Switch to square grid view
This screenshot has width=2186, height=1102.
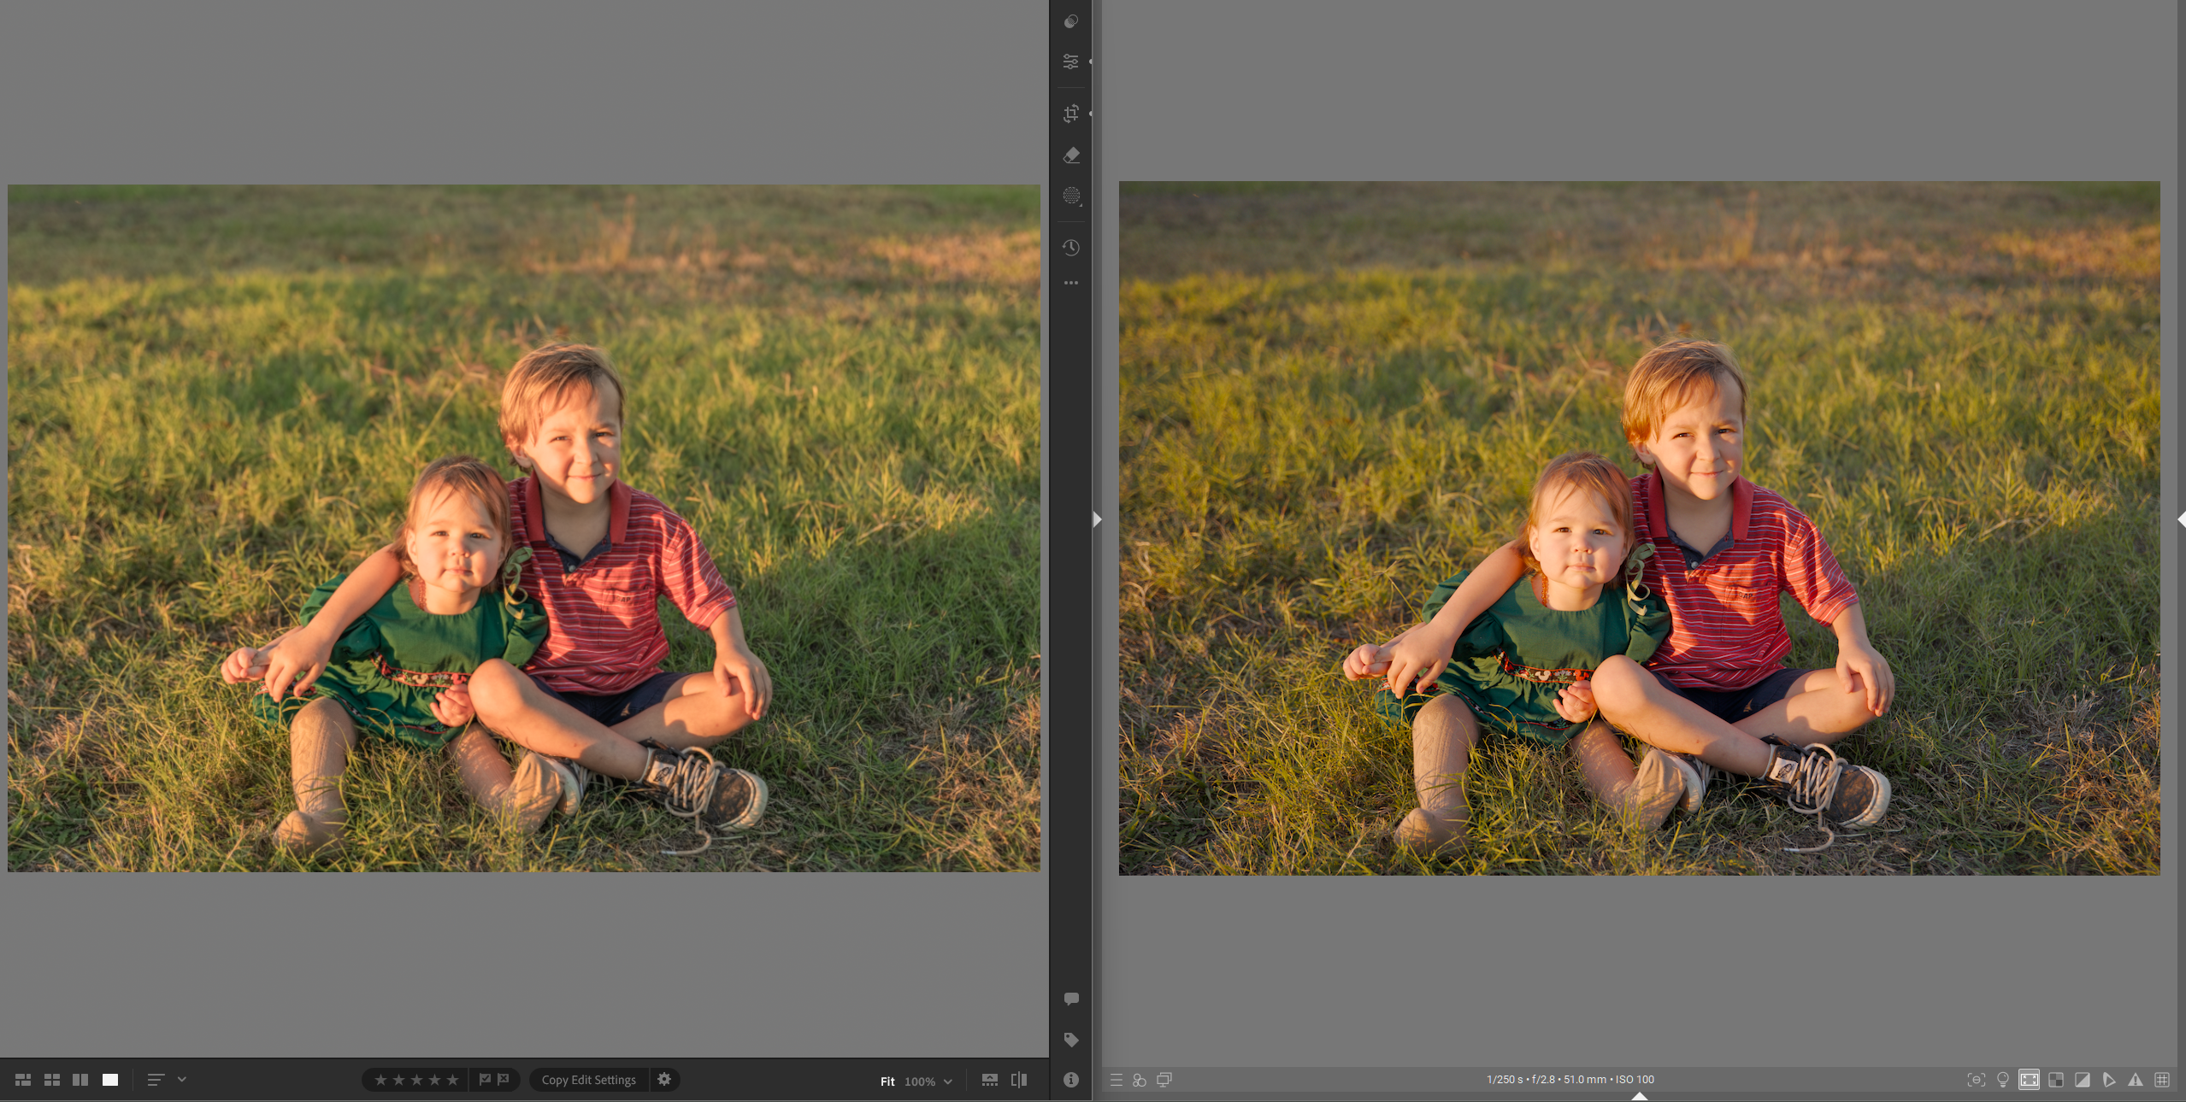52,1080
